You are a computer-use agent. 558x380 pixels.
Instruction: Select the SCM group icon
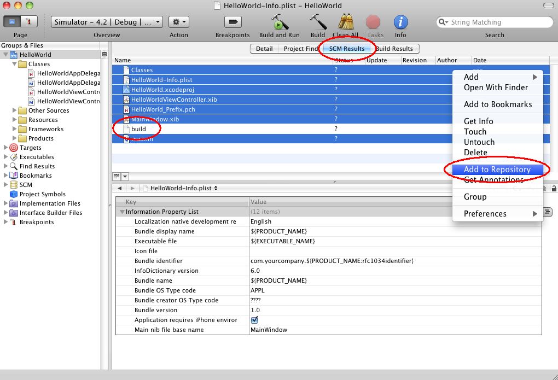click(x=14, y=185)
